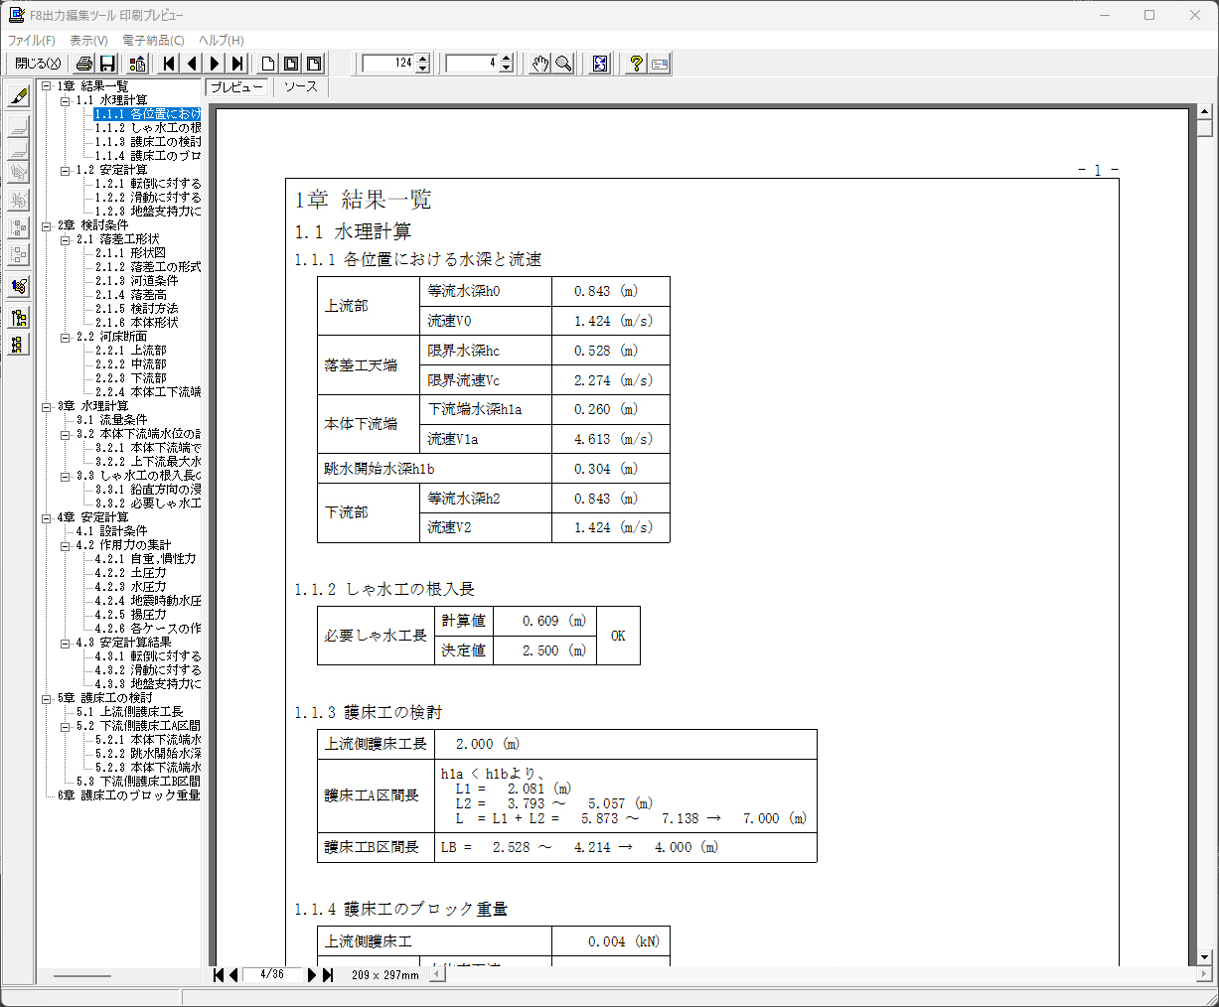This screenshot has width=1219, height=1007.
Task: Select tree item 4.2.2 土圧力
Action: tap(130, 573)
